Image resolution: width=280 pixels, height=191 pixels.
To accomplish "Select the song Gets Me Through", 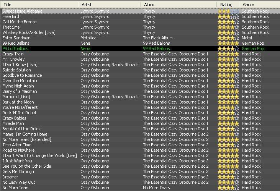I will pyautogui.click(x=18, y=172).
